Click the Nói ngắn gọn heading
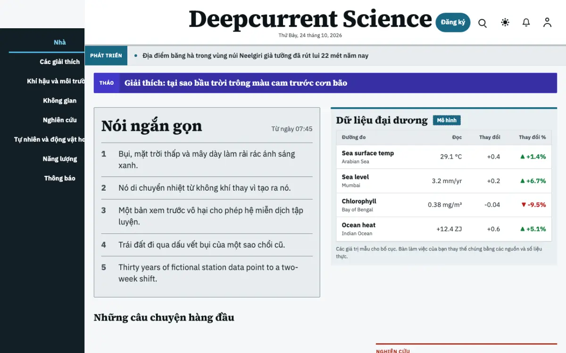 click(x=152, y=126)
